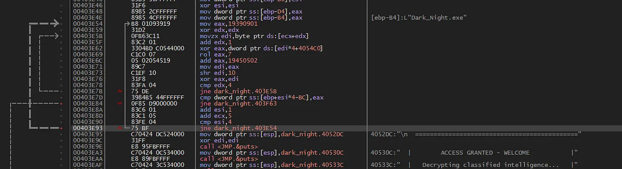Screen dimensions: 622x169
Task: Toggle breakpoint dot beside address 00403E93
Action: pyautogui.click(x=61, y=128)
